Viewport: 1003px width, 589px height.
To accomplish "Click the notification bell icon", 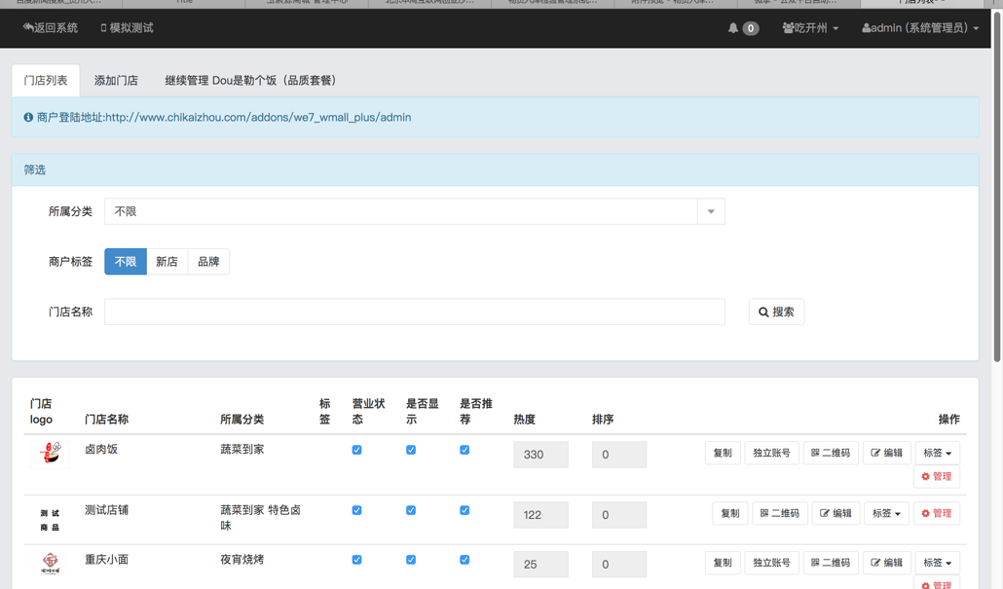I will (733, 28).
